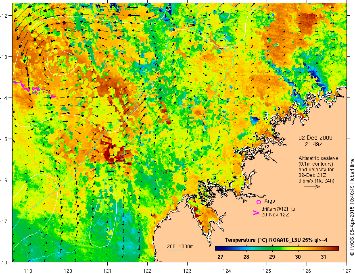Click the latitude axis label -14
355x274 pixels.
pyautogui.click(x=4, y=98)
